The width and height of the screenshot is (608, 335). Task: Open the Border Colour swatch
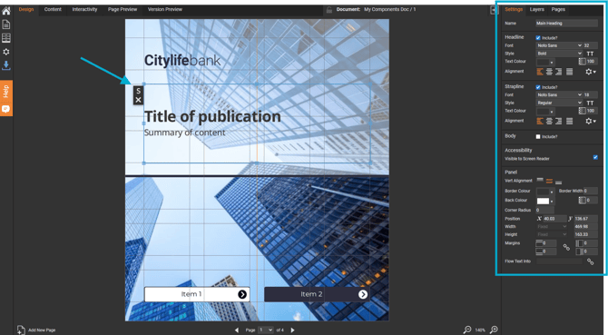point(545,192)
